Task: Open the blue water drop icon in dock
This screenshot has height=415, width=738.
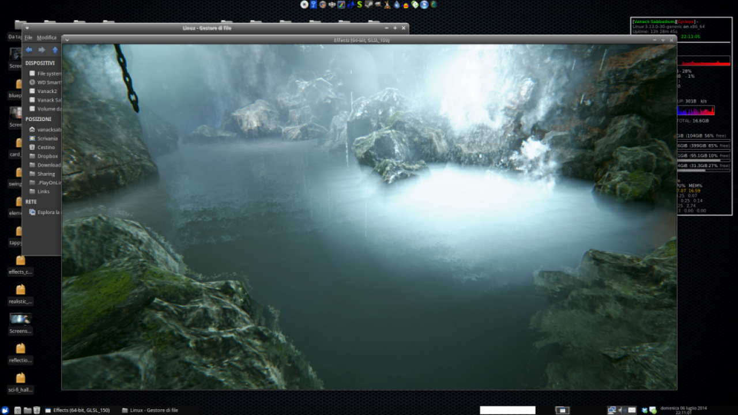Action: 397,5
